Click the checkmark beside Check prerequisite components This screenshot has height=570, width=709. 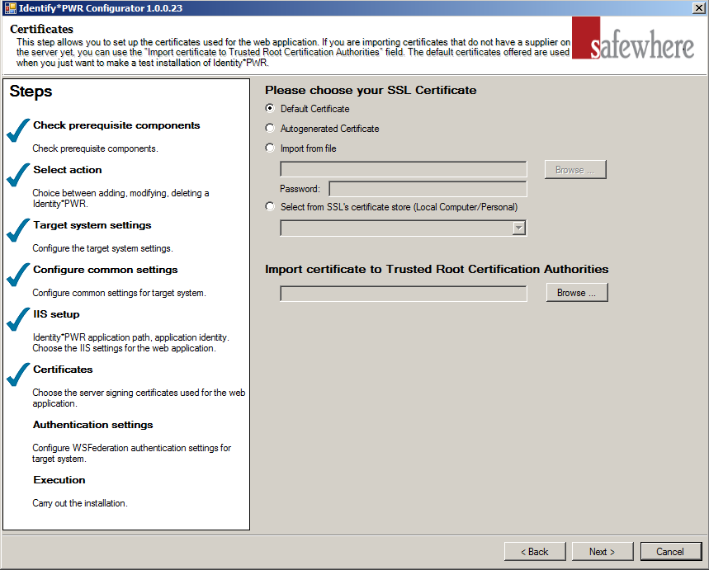point(18,130)
